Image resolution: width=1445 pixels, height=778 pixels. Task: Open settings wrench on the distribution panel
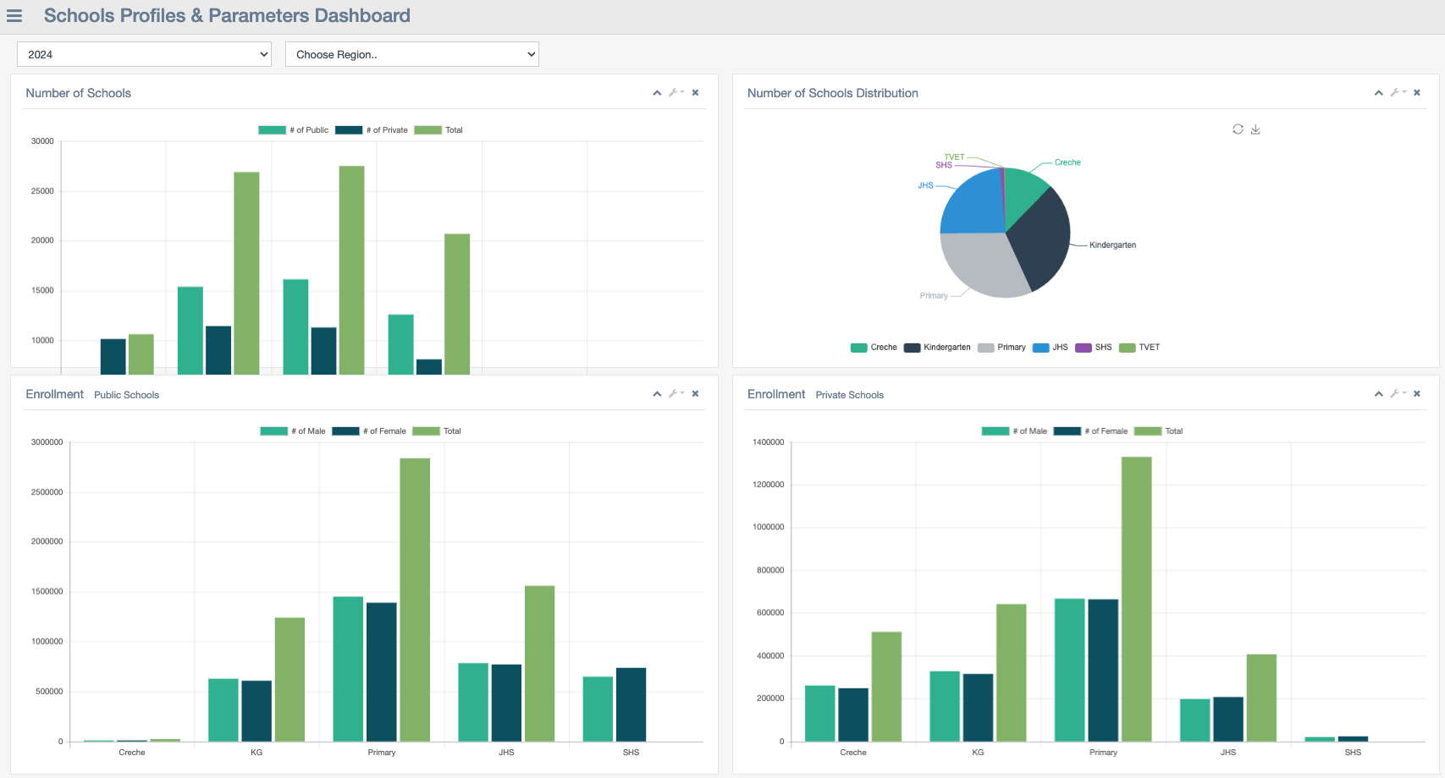pyautogui.click(x=1397, y=92)
